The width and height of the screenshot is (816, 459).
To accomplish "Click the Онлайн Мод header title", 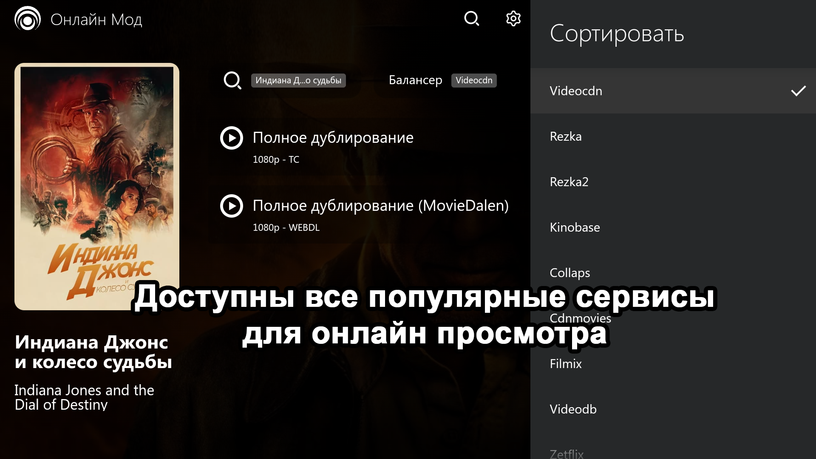I will pos(96,20).
